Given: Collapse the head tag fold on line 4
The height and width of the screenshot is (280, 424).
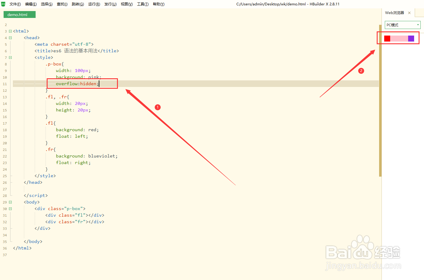Looking at the screenshot, I should (x=10, y=38).
